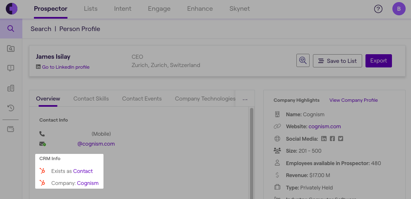Viewport: 411px width, 199px height.
Task: Switch to the Contact Skills tab
Action: coord(91,99)
